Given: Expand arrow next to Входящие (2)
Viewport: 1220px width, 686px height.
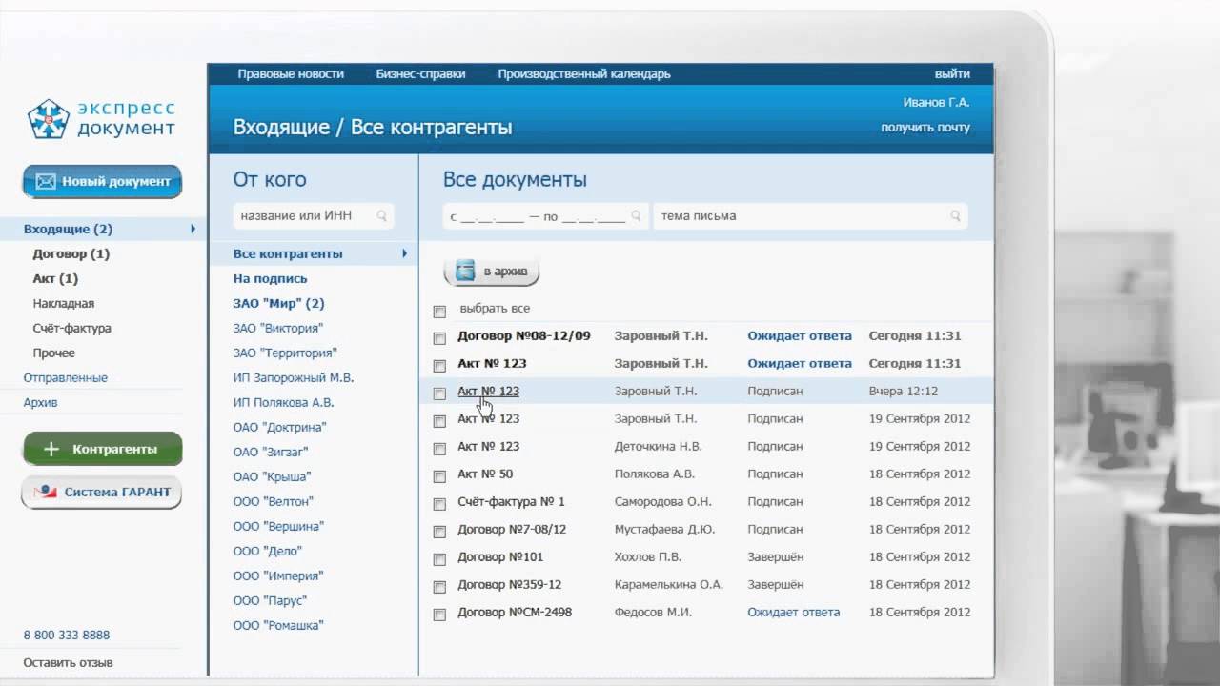Looking at the screenshot, I should pyautogui.click(x=193, y=229).
